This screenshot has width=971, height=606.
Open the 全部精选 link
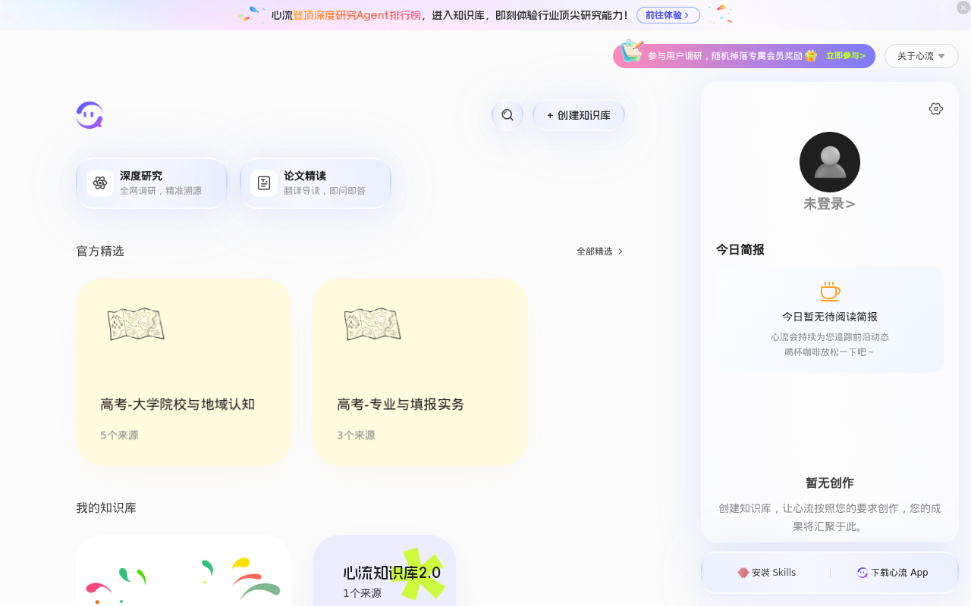click(x=599, y=251)
